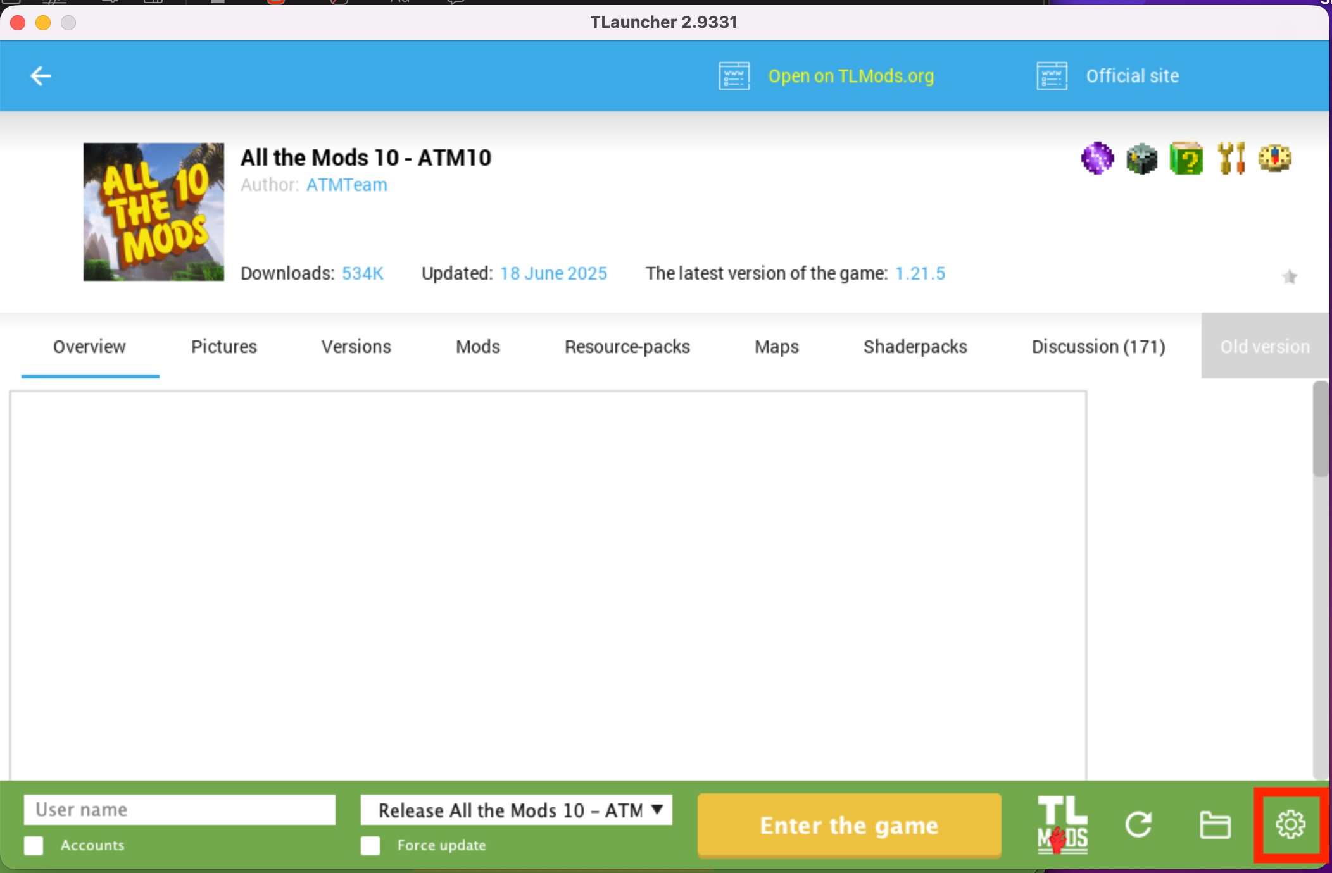This screenshot has width=1332, height=873.
Task: Click Enter the game button
Action: (850, 825)
